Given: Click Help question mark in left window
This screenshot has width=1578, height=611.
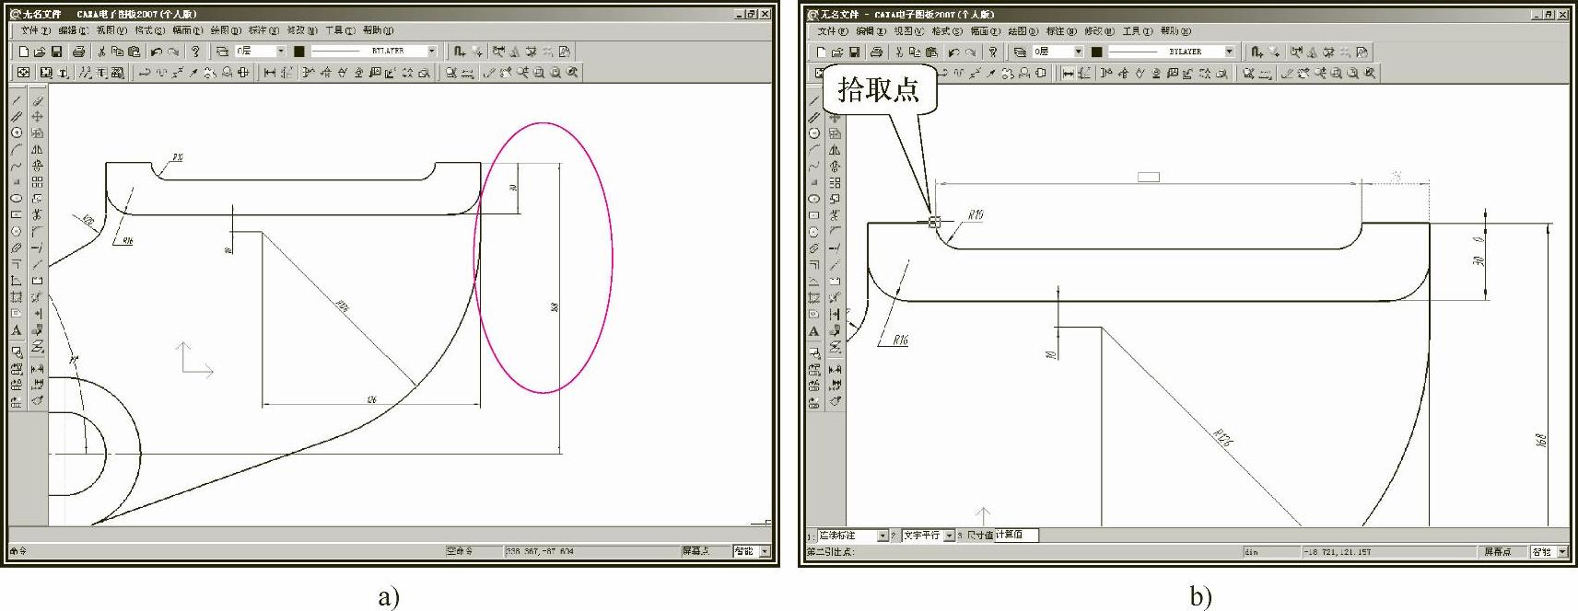Looking at the screenshot, I should tap(195, 52).
